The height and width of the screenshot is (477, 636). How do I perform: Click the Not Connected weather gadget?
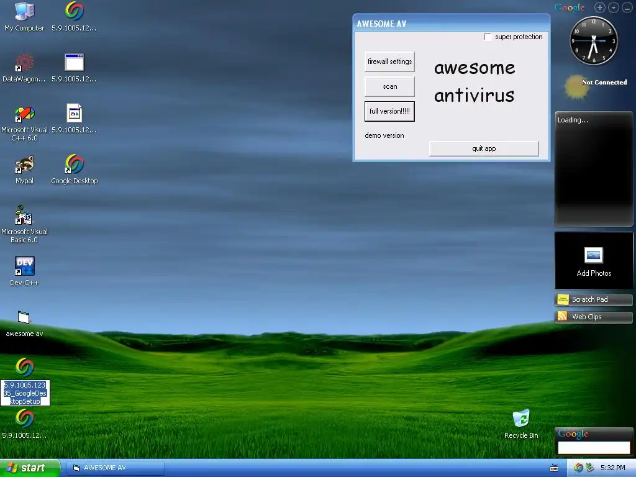pos(596,86)
